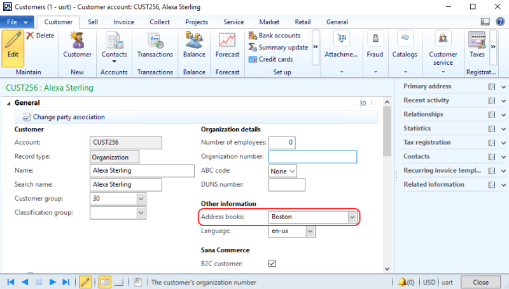Click the Delete red X icon

click(31, 36)
